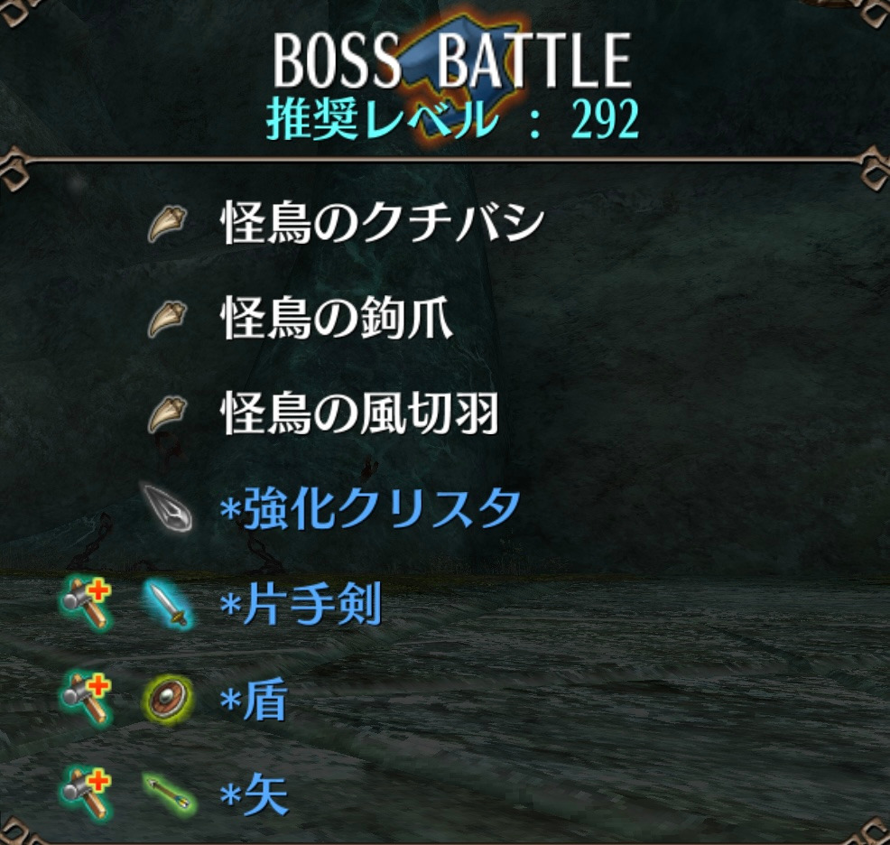Click the claw icon beside 怪鳥の風切羽
The image size is (890, 845).
point(168,415)
